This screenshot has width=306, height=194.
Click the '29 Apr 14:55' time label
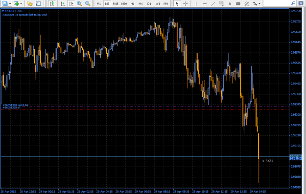pos(258,192)
